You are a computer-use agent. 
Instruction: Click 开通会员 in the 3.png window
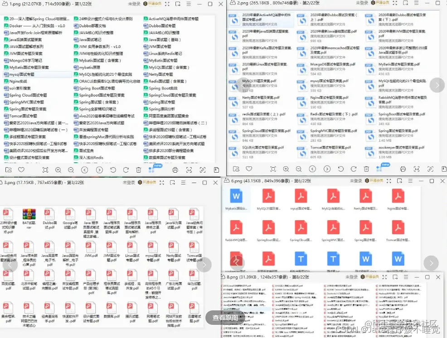point(147,183)
